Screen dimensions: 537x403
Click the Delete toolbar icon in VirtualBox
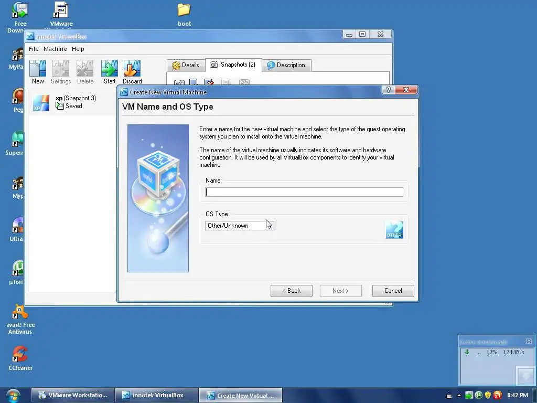(x=85, y=72)
